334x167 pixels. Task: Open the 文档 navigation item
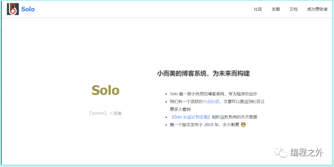[x=294, y=9]
